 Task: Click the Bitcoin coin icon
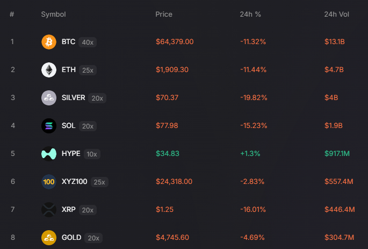49,42
